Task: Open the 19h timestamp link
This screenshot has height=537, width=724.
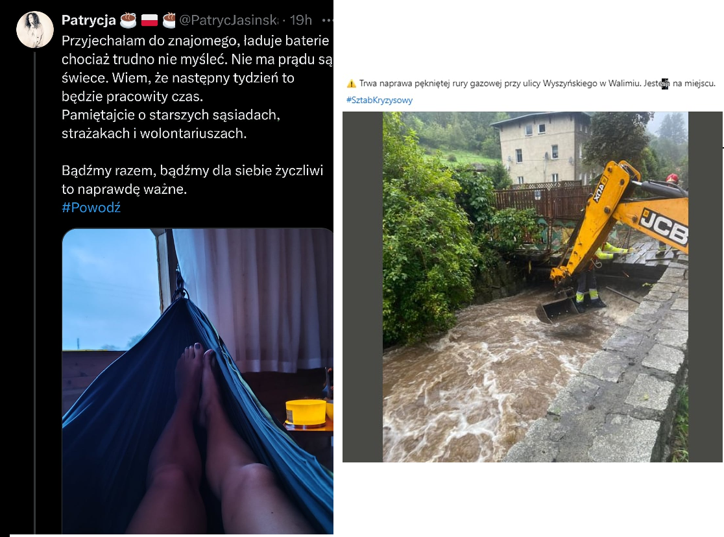Action: click(301, 20)
